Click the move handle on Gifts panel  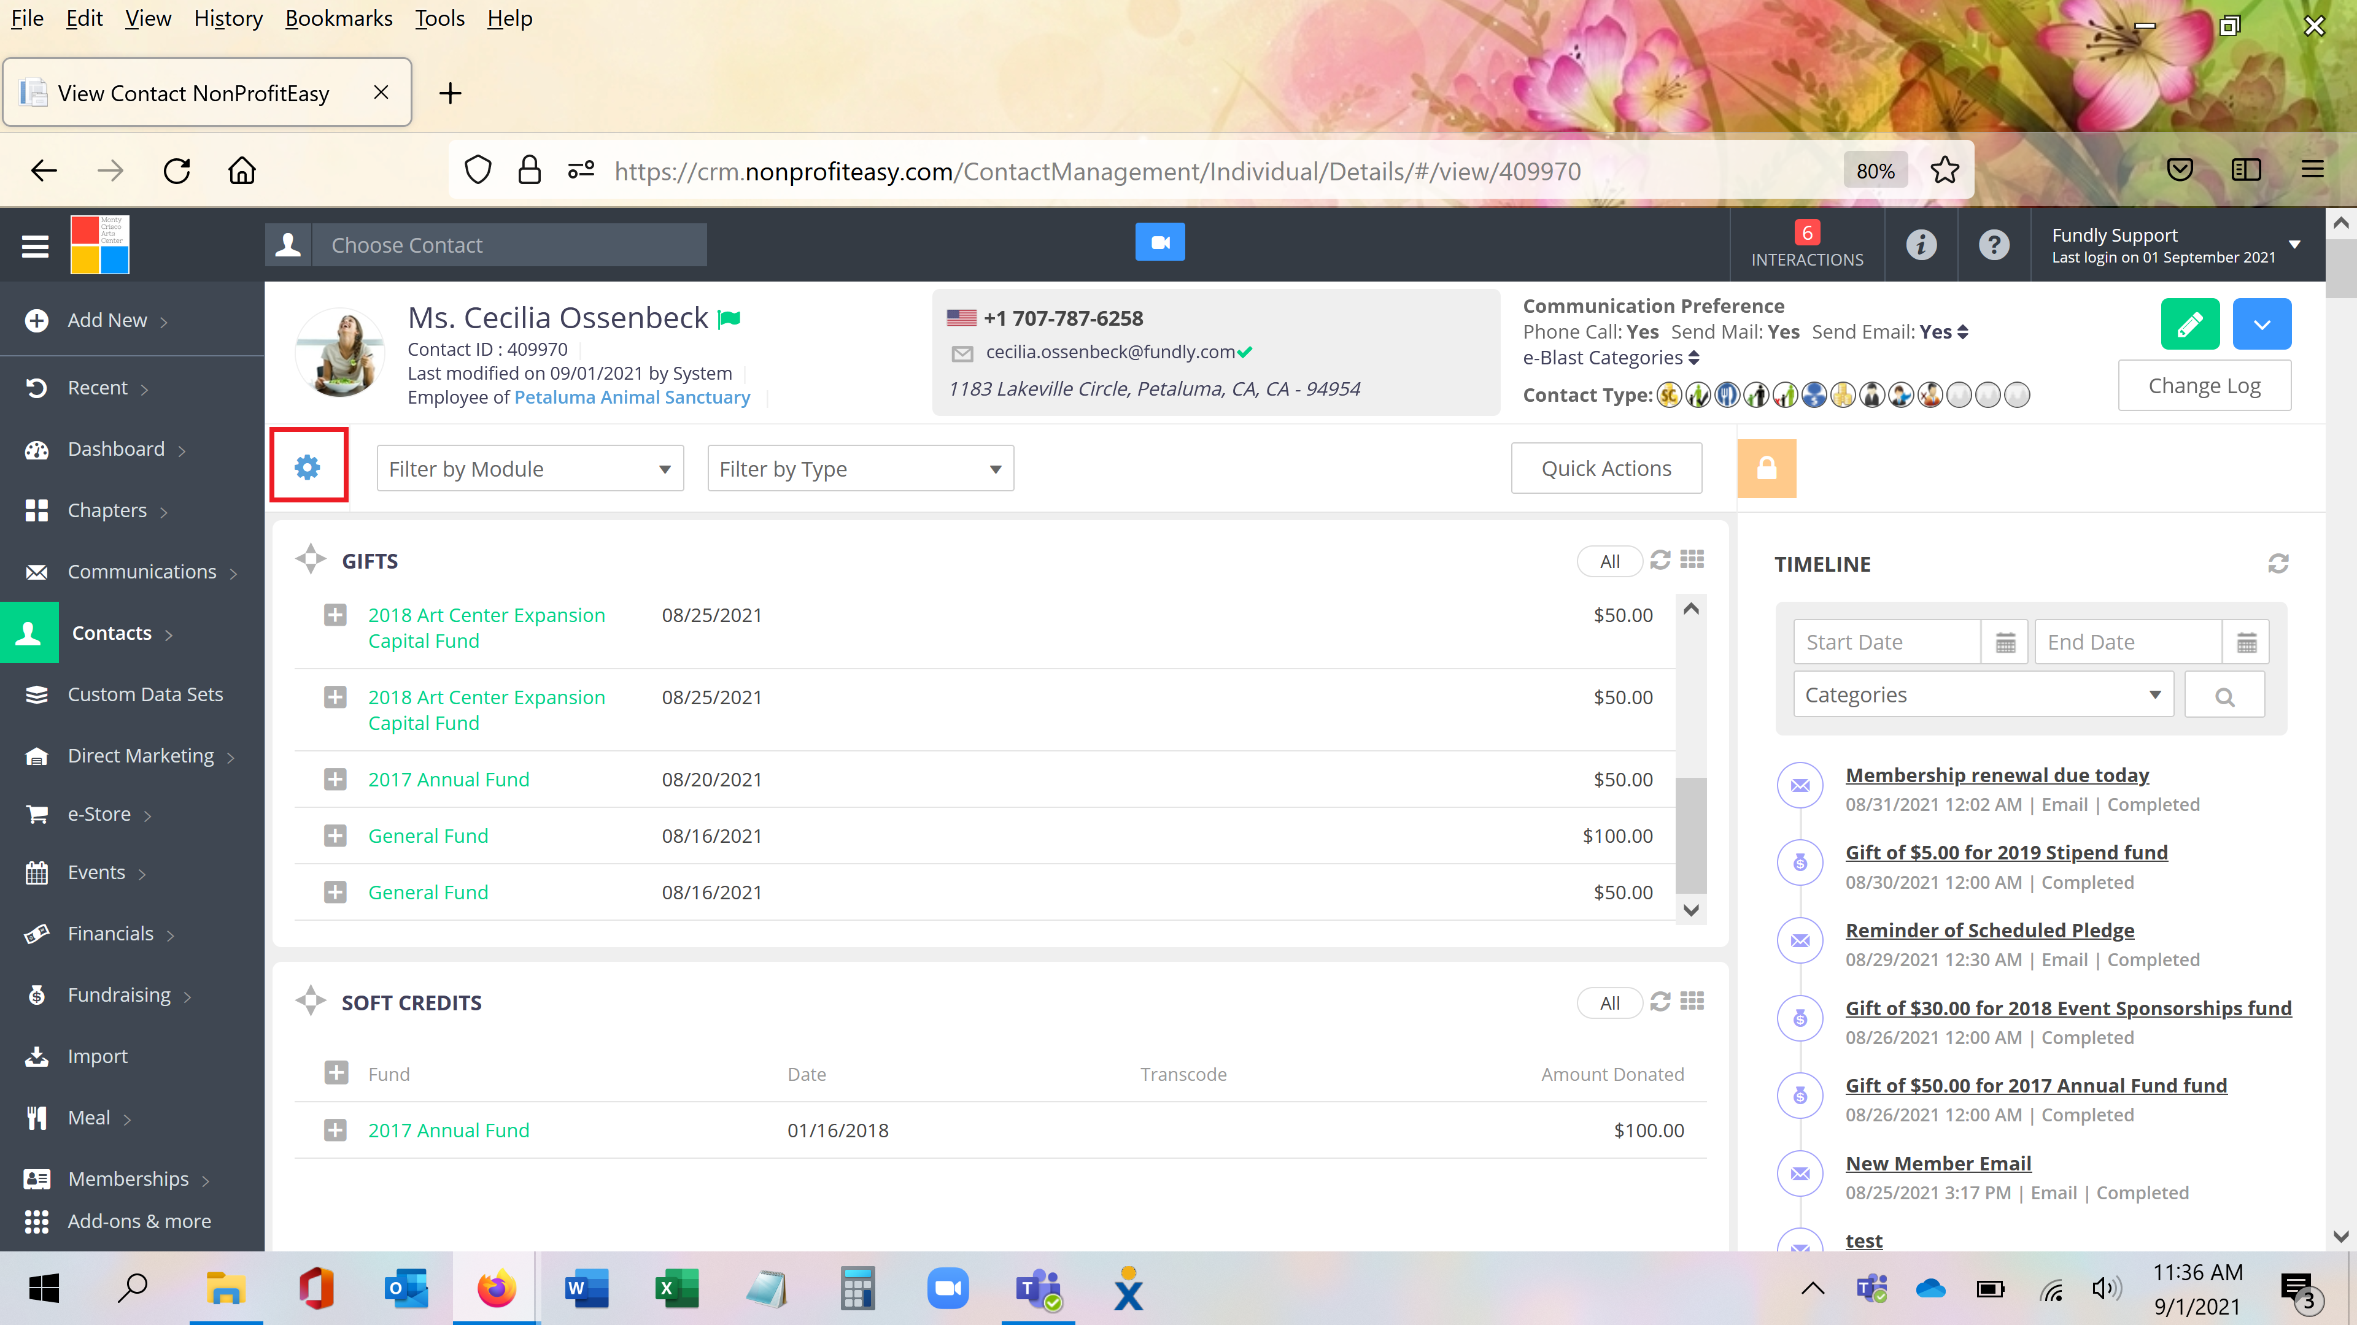pos(310,559)
